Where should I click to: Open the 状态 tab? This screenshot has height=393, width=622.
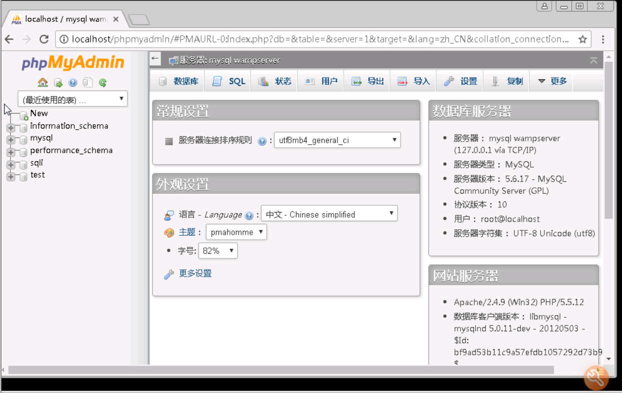[x=274, y=81]
